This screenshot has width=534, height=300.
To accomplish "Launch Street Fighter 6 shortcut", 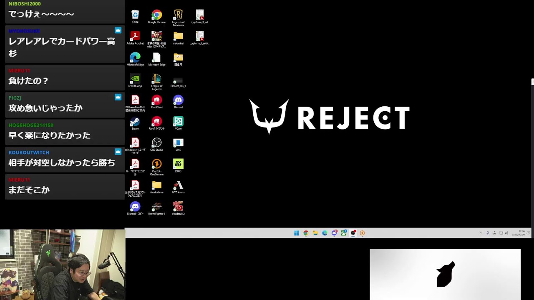I will point(156,208).
